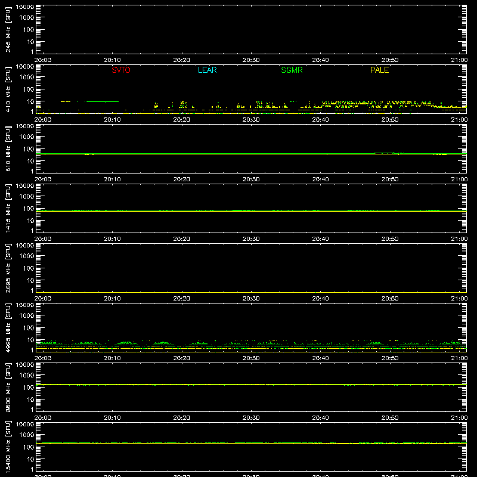Viewport: 477px width, 477px height.
Task: Select the yellow PALE station label
Action: click(379, 70)
